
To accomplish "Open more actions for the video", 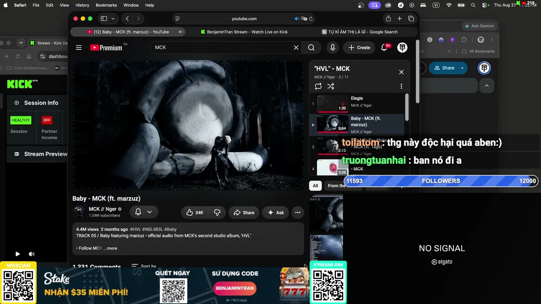I will point(298,212).
